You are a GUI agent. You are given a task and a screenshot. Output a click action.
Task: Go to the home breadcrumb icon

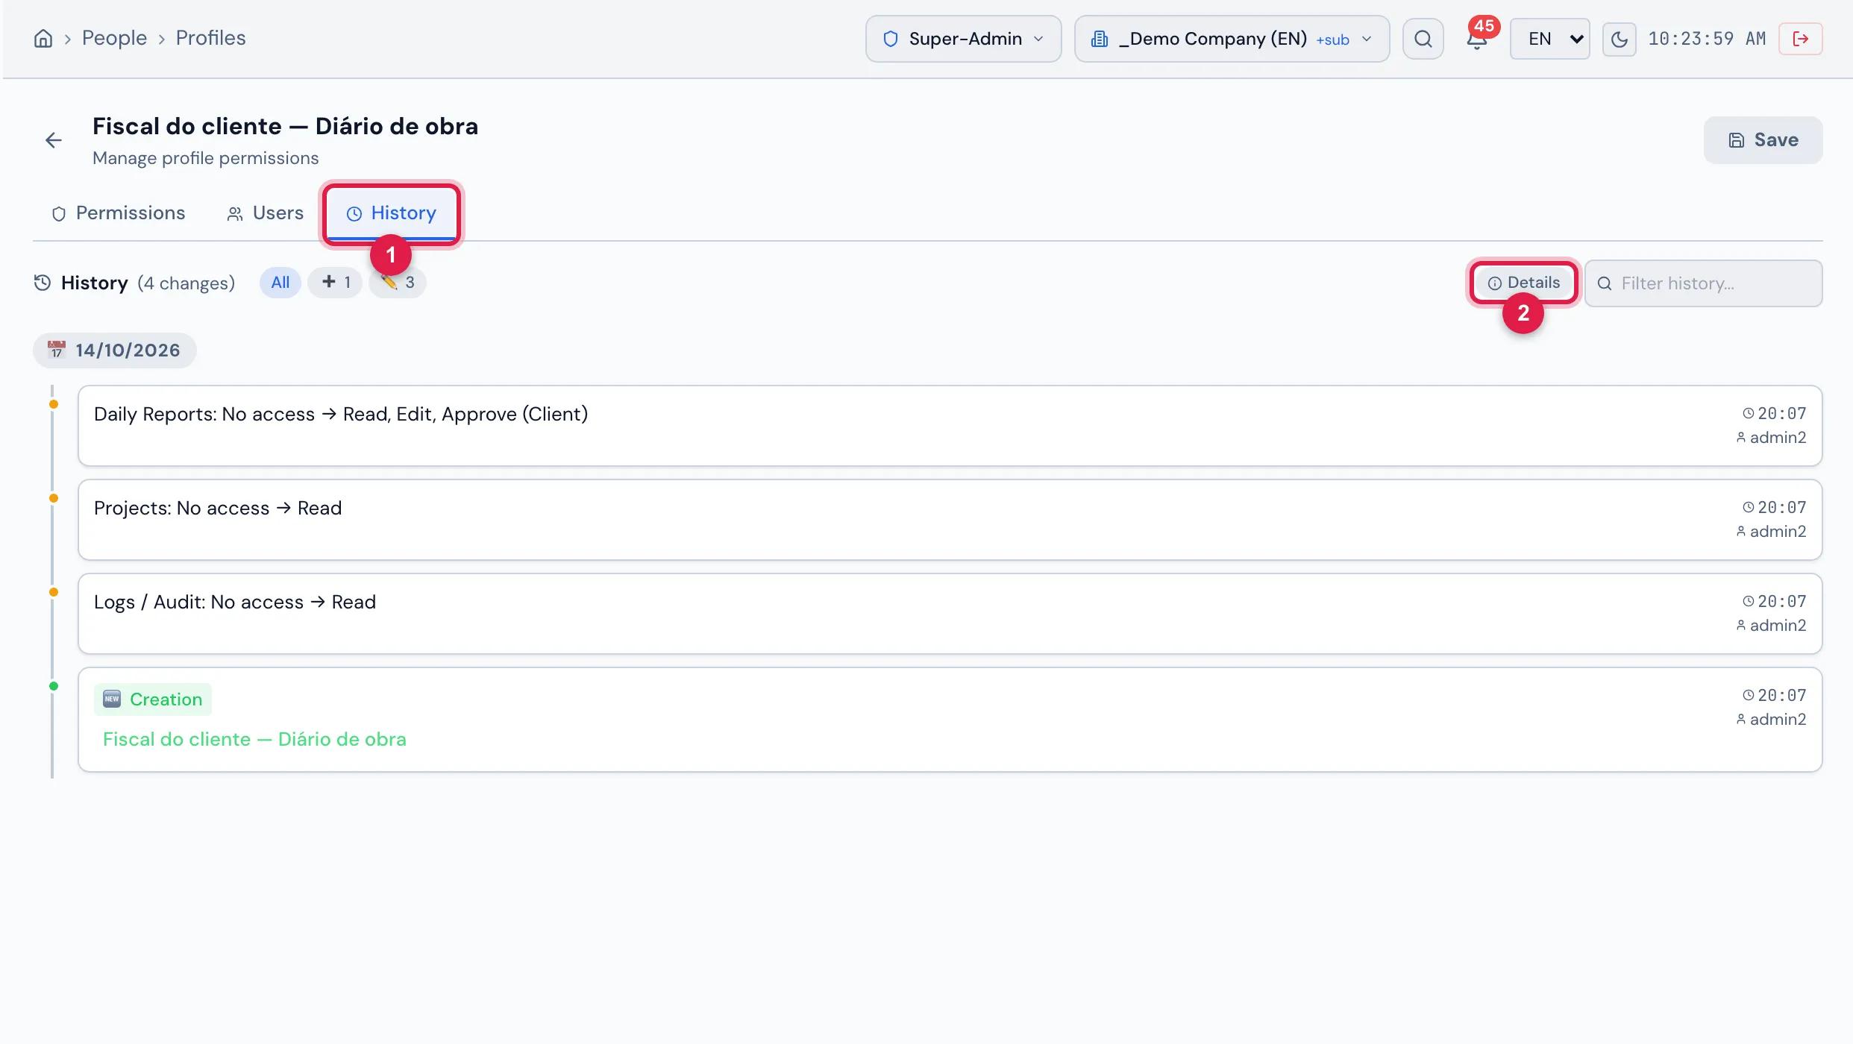coord(43,38)
